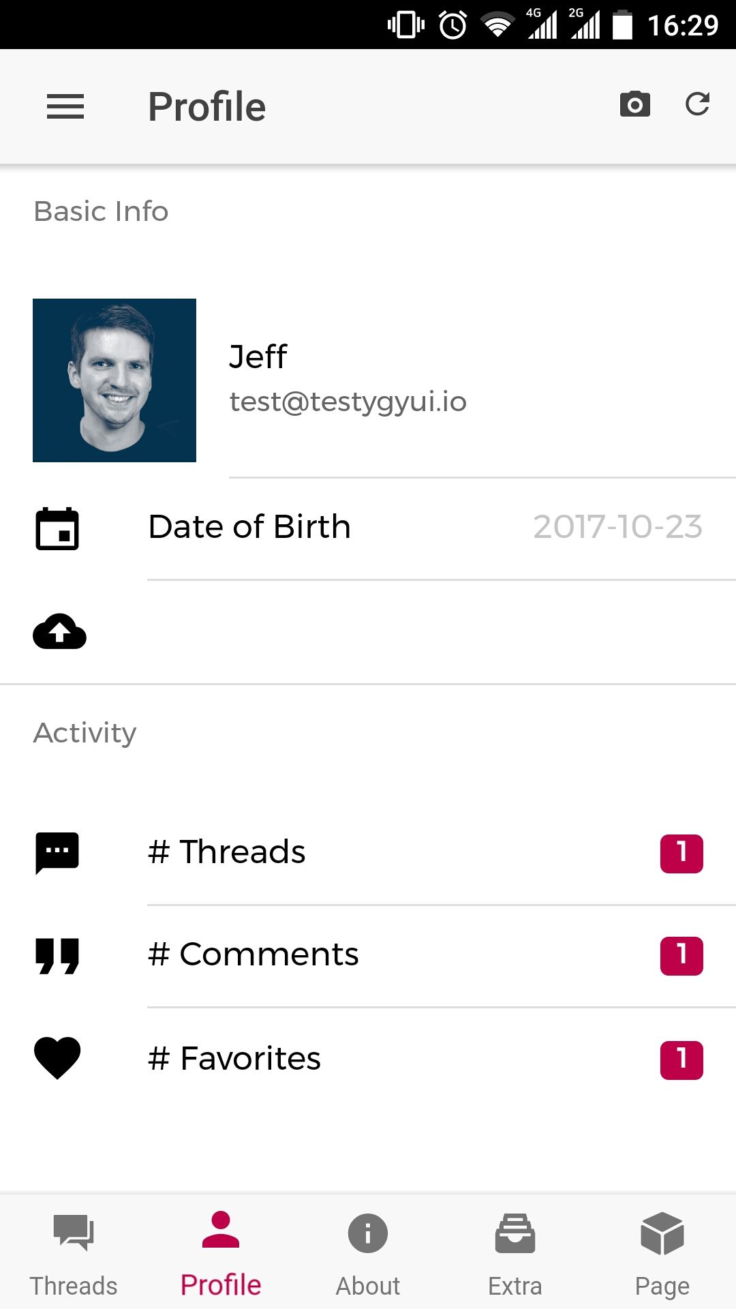Viewport: 736px width, 1309px height.
Task: Click the heart Favorites icon
Action: tap(57, 1058)
